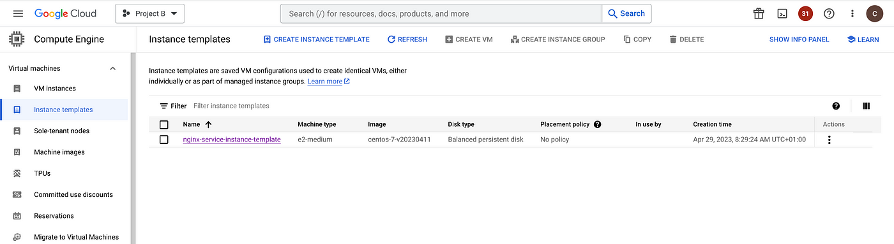The image size is (894, 244).
Task: Click the TPUs sidebar icon
Action: click(x=17, y=173)
